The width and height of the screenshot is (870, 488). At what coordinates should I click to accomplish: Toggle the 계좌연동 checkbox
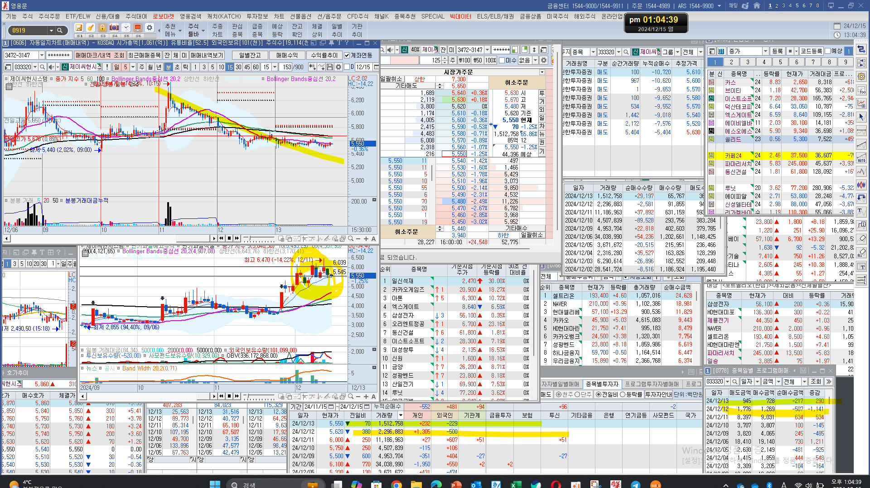pos(347,55)
